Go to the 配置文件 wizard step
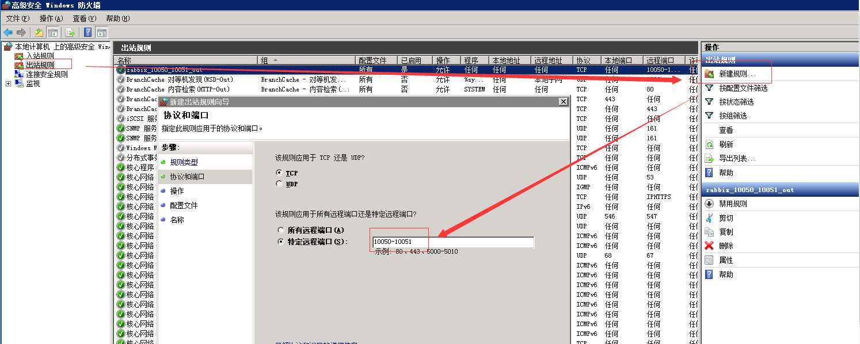 (x=184, y=205)
